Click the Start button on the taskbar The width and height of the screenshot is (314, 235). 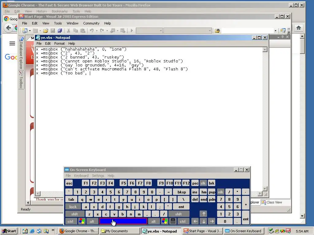(x=9, y=231)
